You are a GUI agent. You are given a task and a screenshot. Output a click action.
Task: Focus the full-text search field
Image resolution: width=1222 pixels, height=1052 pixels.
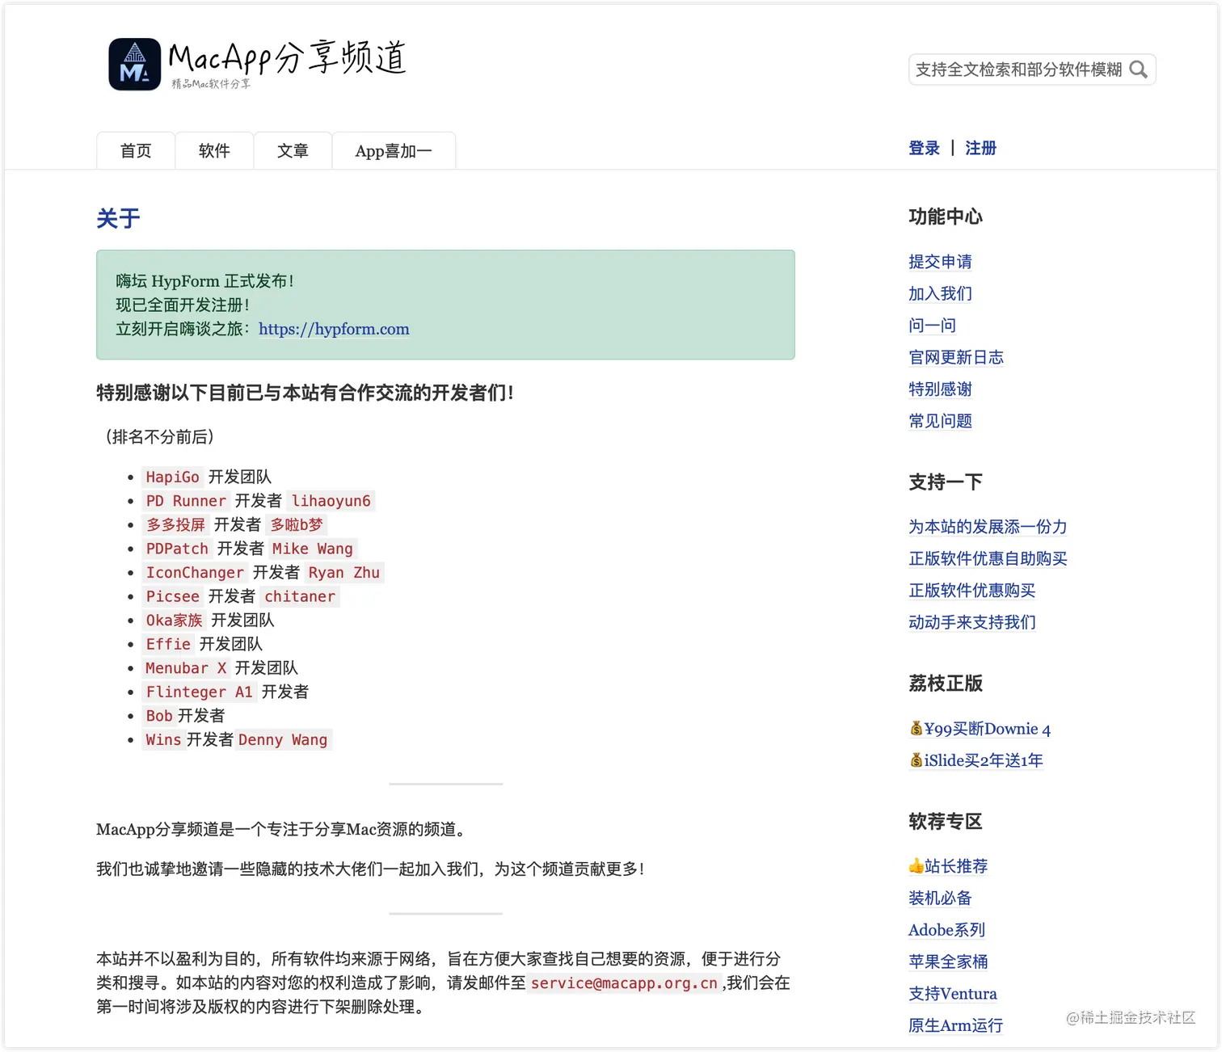[x=1032, y=69]
